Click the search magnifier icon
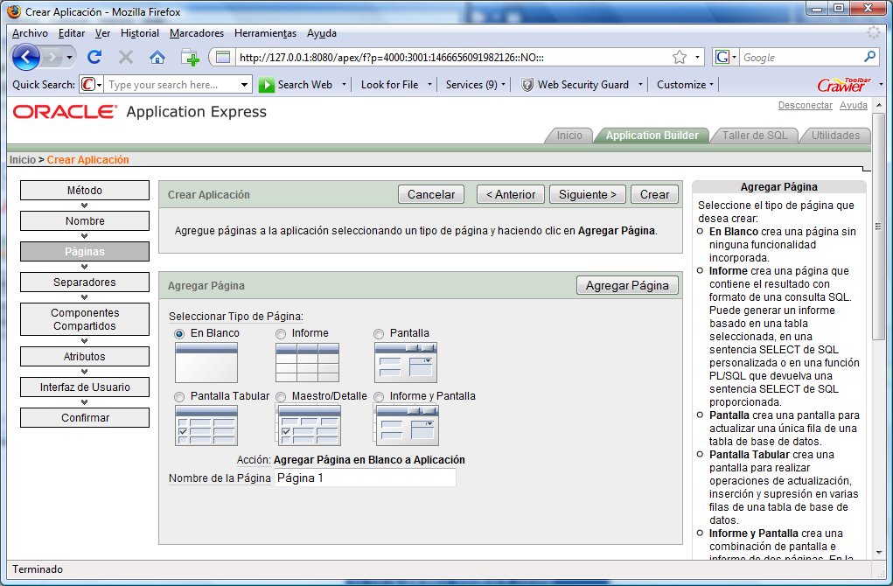Viewport: 893px width, 586px height. pos(869,57)
